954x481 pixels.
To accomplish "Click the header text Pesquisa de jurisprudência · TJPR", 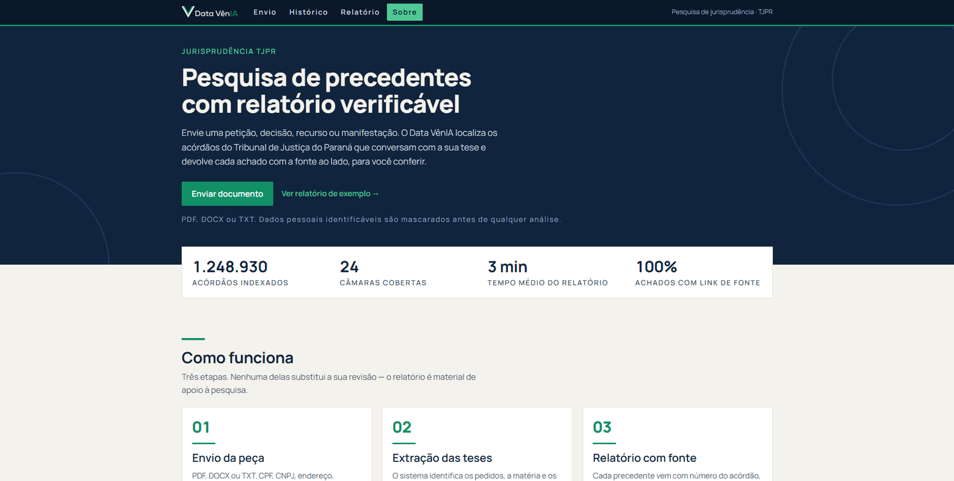I will click(722, 12).
